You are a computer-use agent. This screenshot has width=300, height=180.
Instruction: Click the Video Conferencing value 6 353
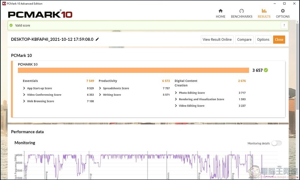[90, 95]
